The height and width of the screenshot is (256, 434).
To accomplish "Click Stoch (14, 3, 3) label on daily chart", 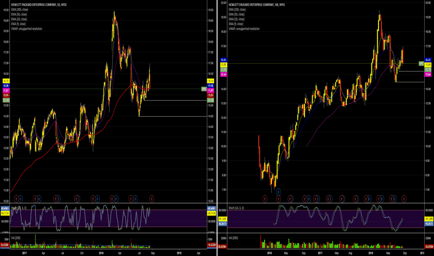I will point(19,208).
